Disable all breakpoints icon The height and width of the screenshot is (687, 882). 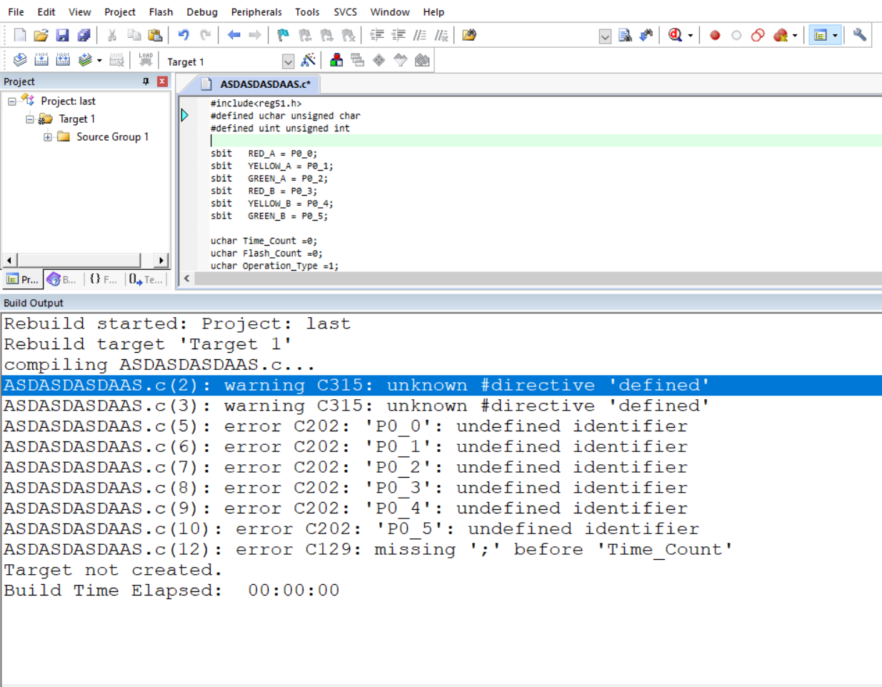[758, 35]
